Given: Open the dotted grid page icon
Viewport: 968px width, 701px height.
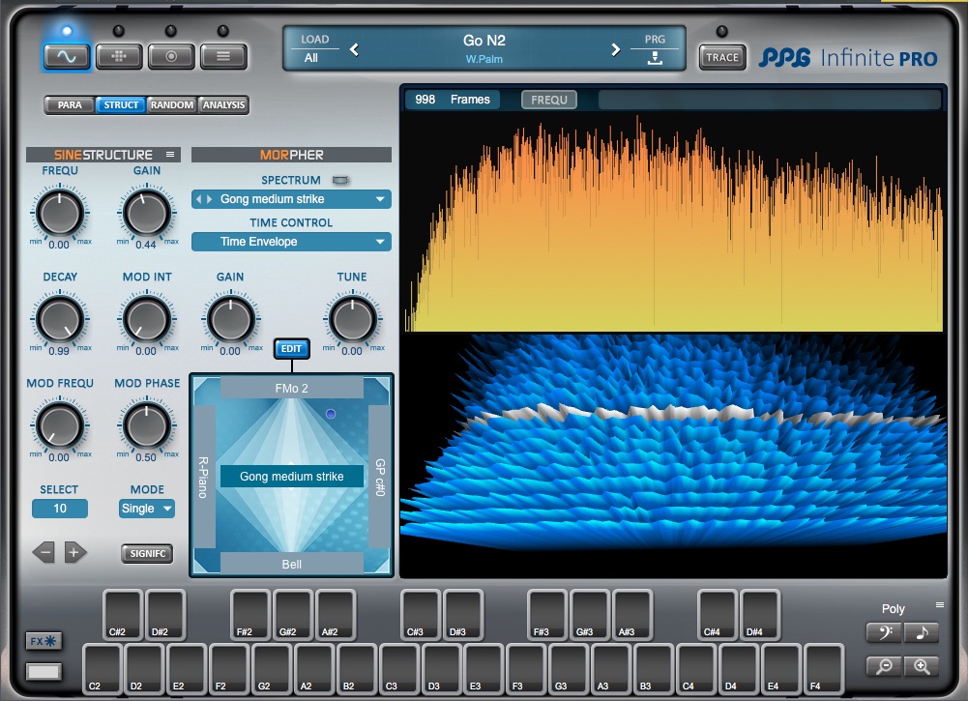Looking at the screenshot, I should coord(119,56).
